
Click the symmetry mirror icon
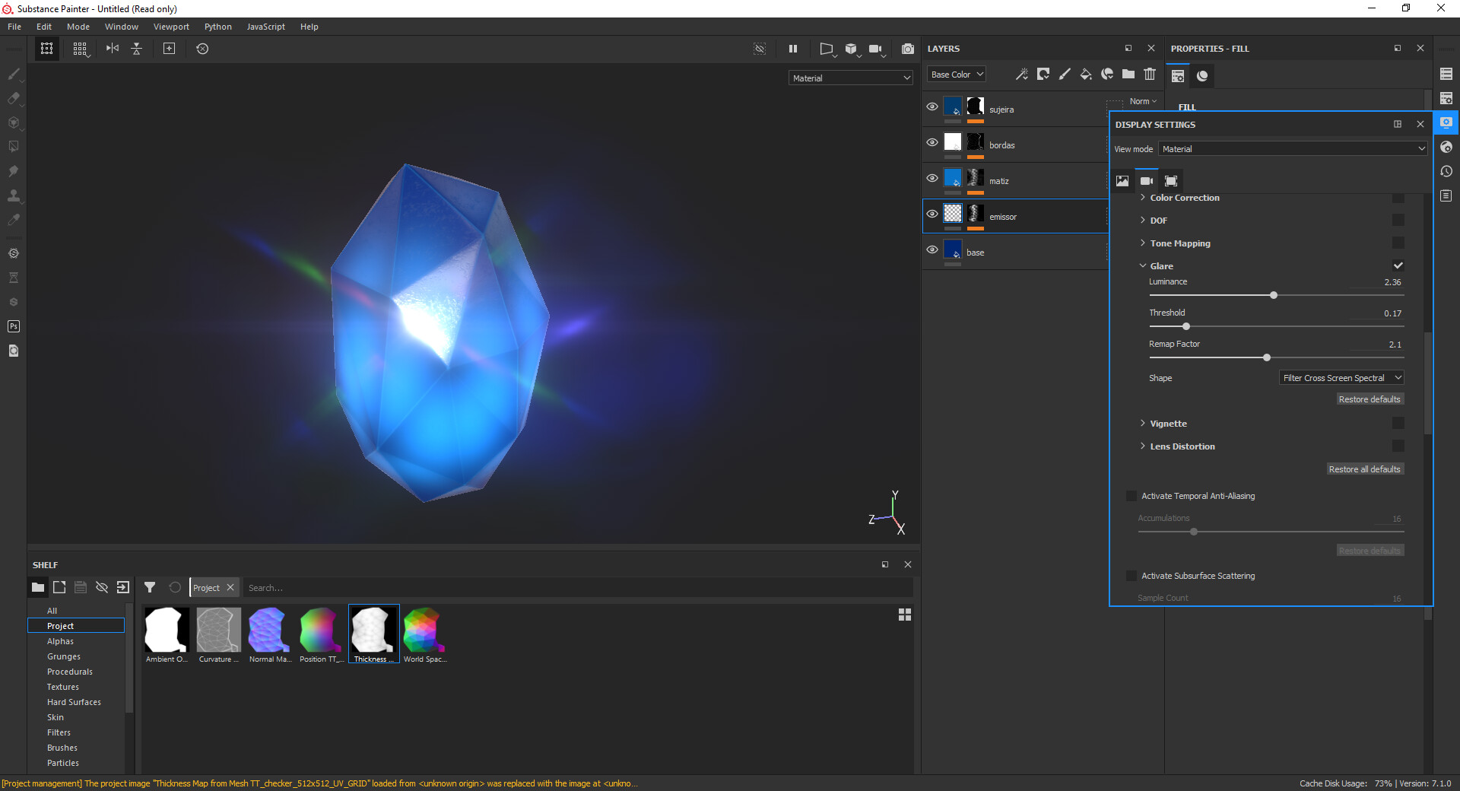tap(113, 49)
